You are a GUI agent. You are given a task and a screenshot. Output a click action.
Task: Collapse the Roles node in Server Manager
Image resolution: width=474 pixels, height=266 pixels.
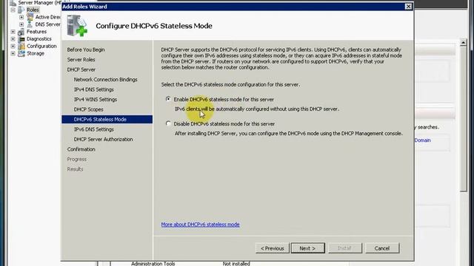[x=13, y=10]
